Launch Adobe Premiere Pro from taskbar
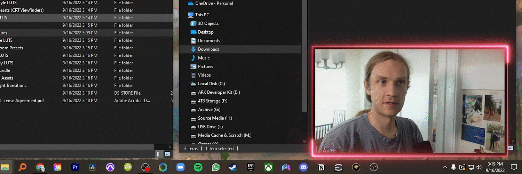The height and width of the screenshot is (174, 522). pyautogui.click(x=75, y=167)
